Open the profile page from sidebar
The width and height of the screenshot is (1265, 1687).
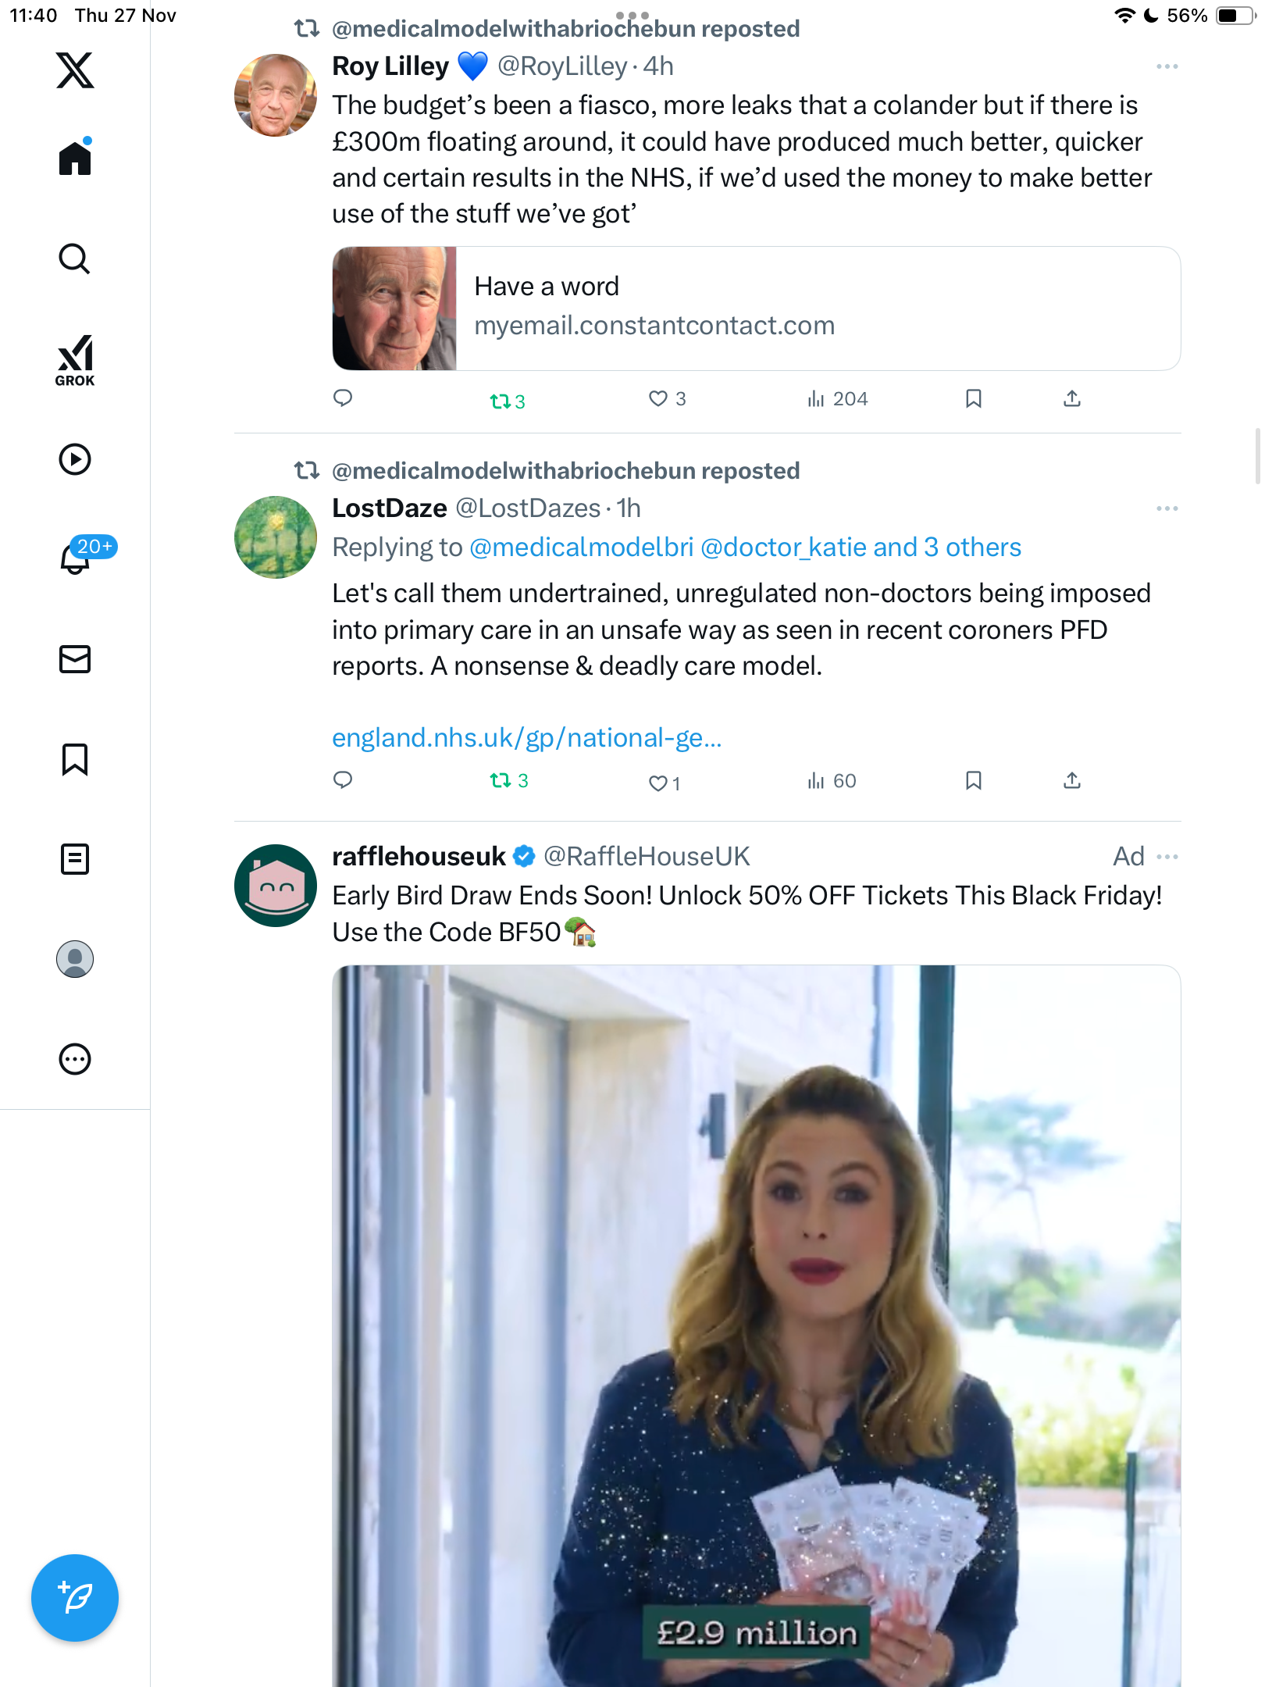point(75,959)
